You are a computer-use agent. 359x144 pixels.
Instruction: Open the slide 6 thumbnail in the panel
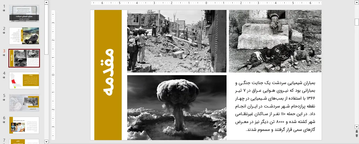coord(24,125)
